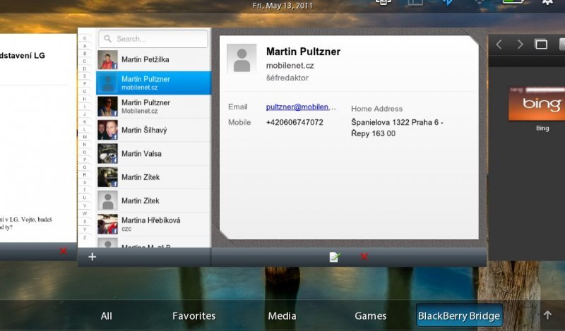The width and height of the screenshot is (565, 331).
Task: Select the BlackBerry Bridge tab
Action: coord(459,316)
